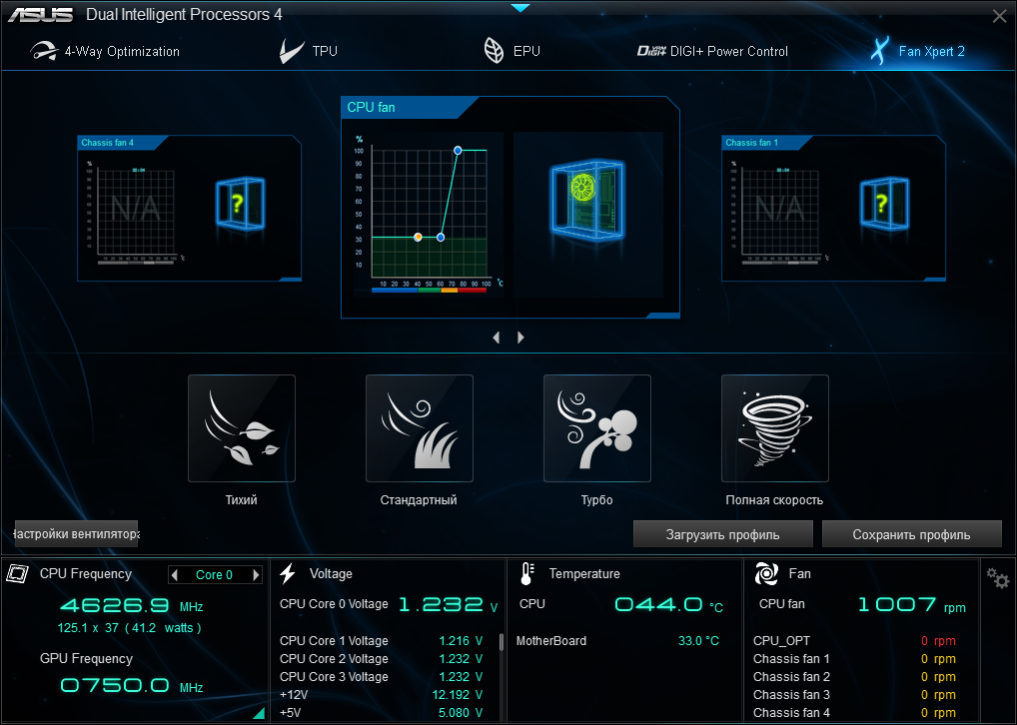Click the CPU Frequency chip icon
Viewport: 1017px width, 725px height.
coord(18,573)
